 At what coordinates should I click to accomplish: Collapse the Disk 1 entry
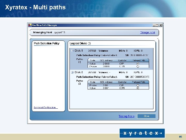pos(72,51)
